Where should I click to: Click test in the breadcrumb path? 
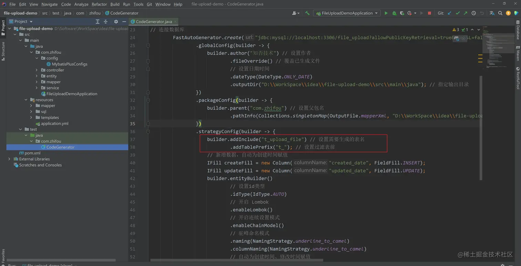[x=56, y=13]
